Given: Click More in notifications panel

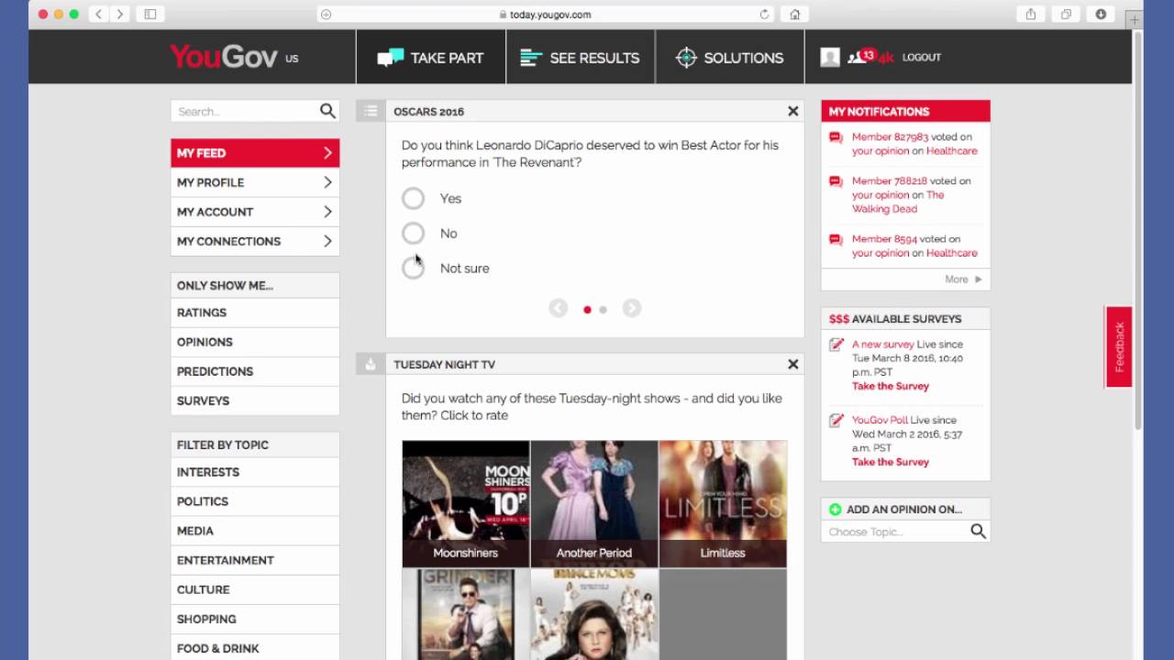Looking at the screenshot, I should point(963,280).
